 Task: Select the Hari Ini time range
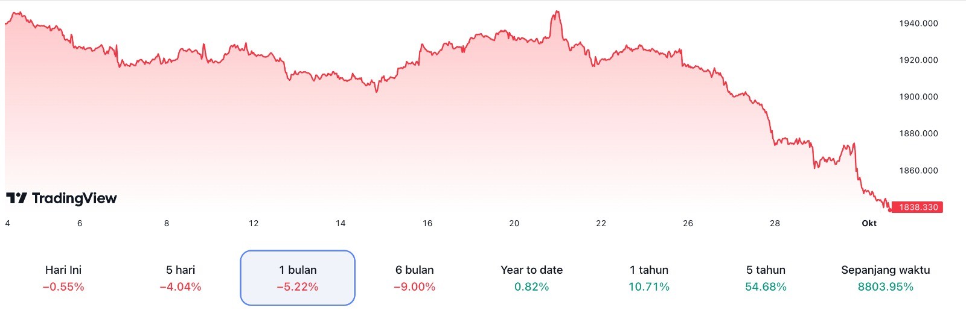(x=63, y=278)
